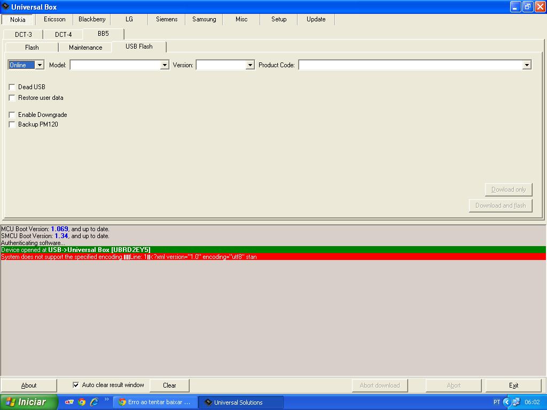
Task: Enable the Dead USB checkbox
Action: click(x=12, y=87)
